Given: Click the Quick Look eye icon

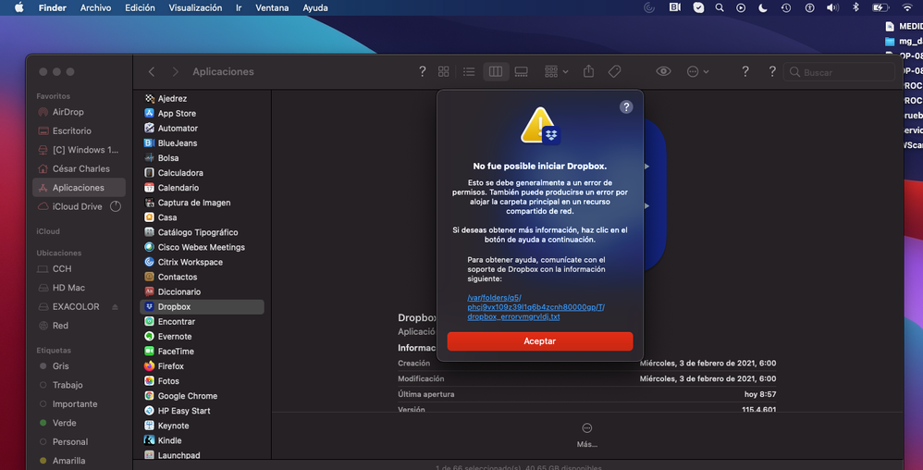Looking at the screenshot, I should pos(663,71).
